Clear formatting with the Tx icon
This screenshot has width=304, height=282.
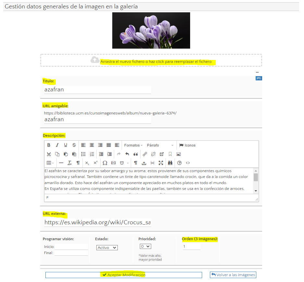[x=70, y=163]
